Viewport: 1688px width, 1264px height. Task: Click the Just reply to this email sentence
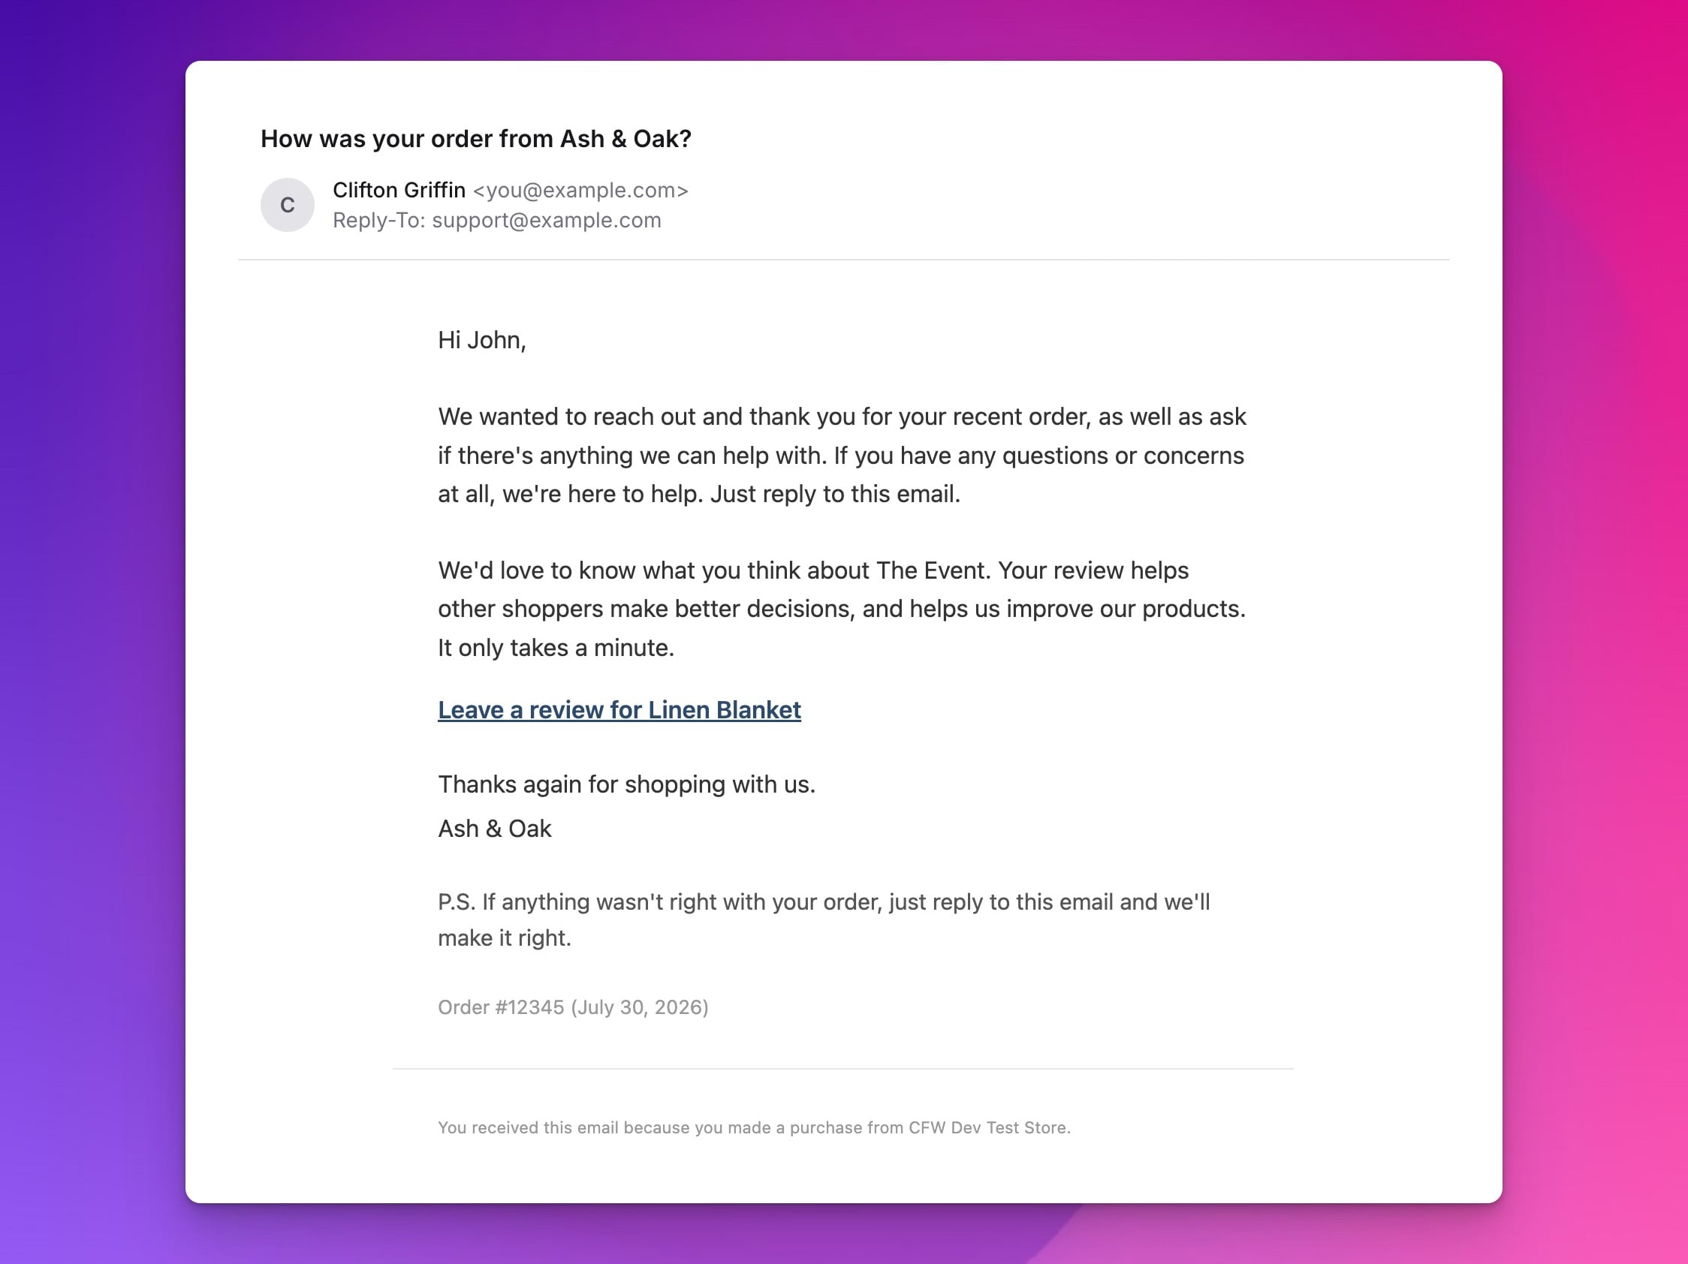pos(835,495)
